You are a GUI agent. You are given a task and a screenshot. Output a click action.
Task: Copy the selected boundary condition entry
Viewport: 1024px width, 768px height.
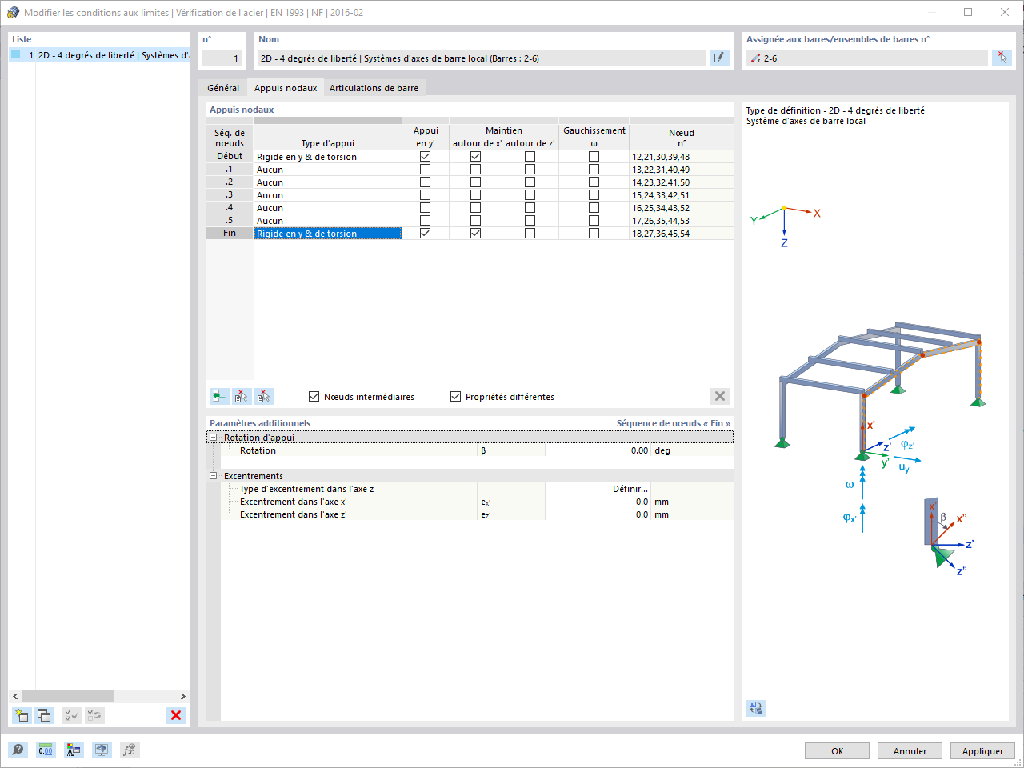click(44, 715)
